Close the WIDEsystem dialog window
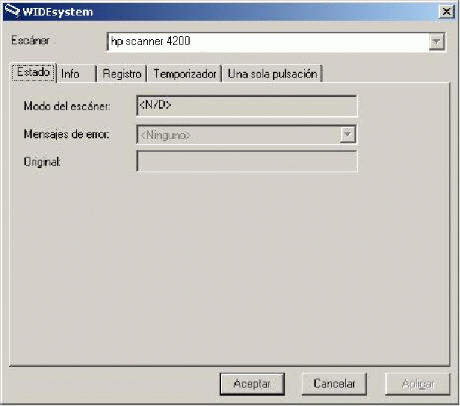This screenshot has width=460, height=406. (x=446, y=12)
